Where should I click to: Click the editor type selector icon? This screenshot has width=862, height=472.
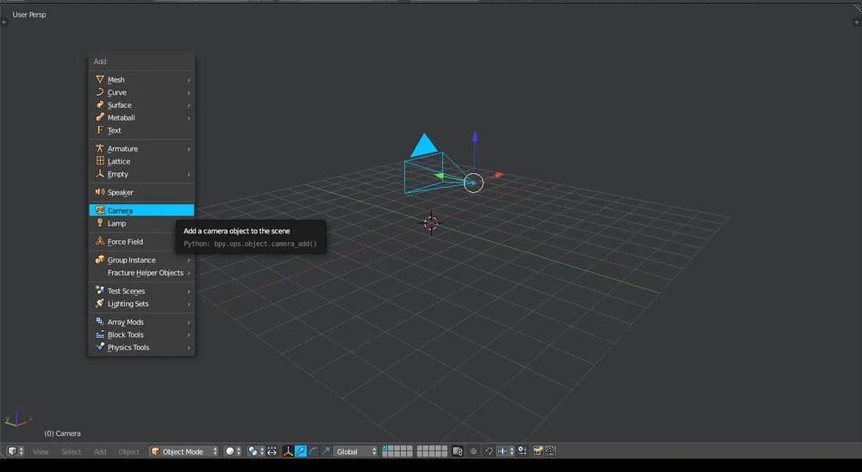point(13,451)
